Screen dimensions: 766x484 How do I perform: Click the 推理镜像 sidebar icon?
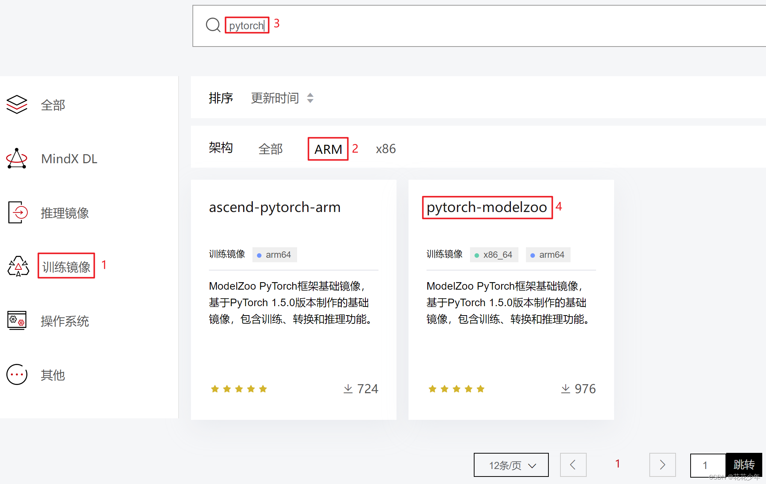[18, 212]
